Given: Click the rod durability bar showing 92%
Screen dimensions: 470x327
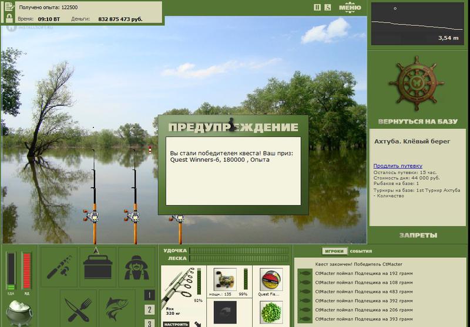Looking at the screenshot, I should pos(199,281).
